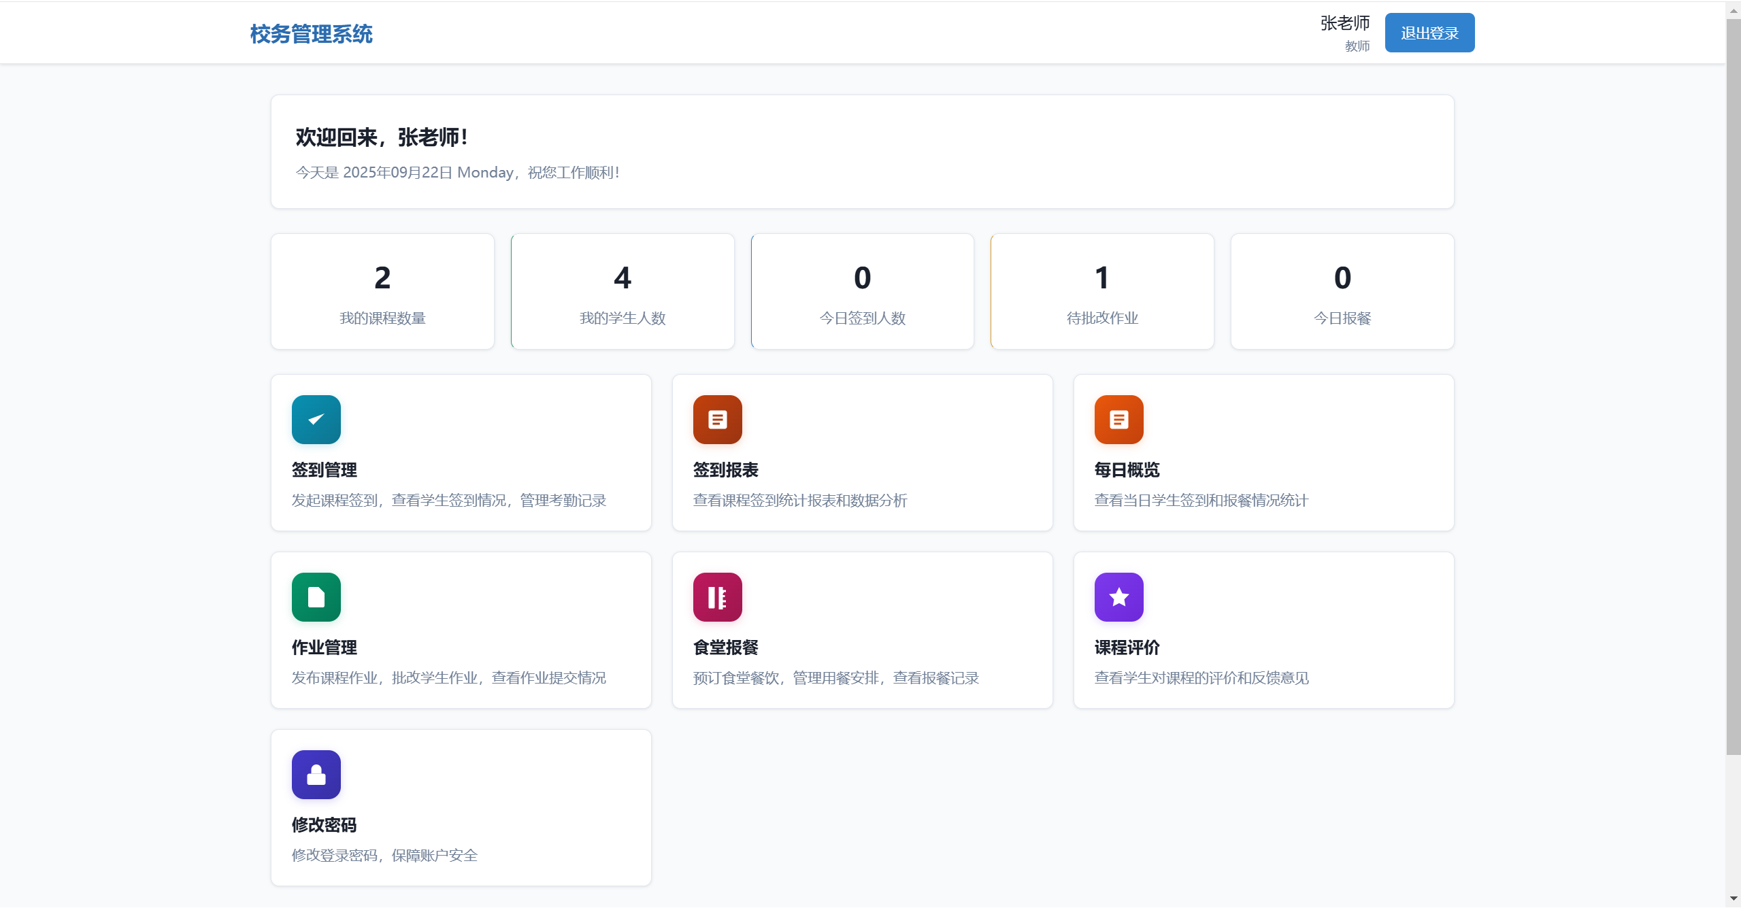Click the 签到报表 report icon

tap(716, 419)
